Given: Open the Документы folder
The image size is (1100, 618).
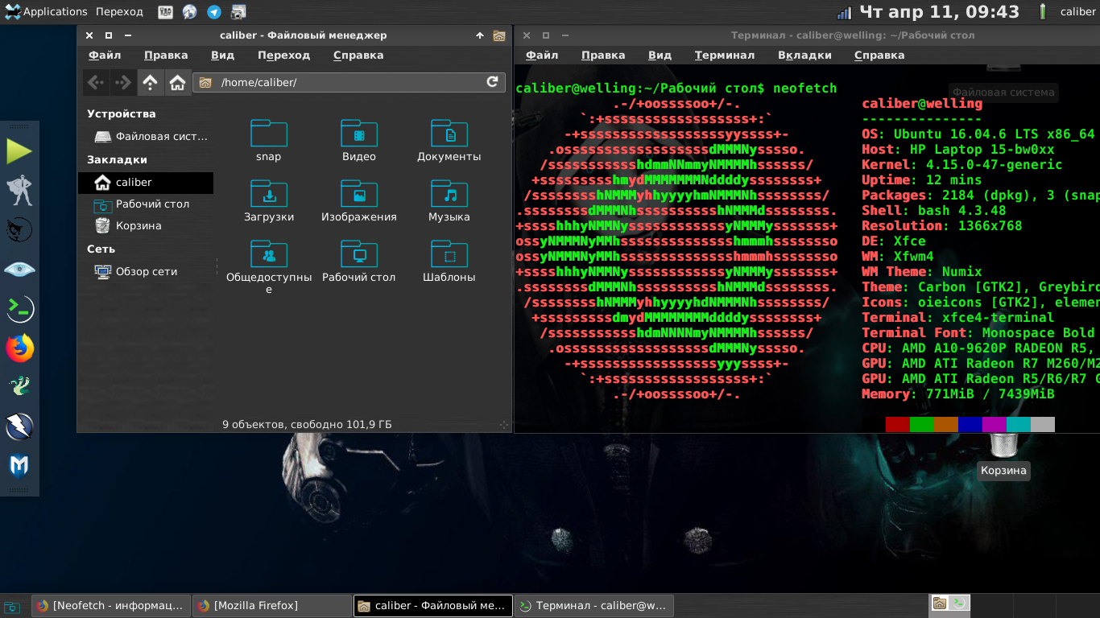Looking at the screenshot, I should click(449, 141).
